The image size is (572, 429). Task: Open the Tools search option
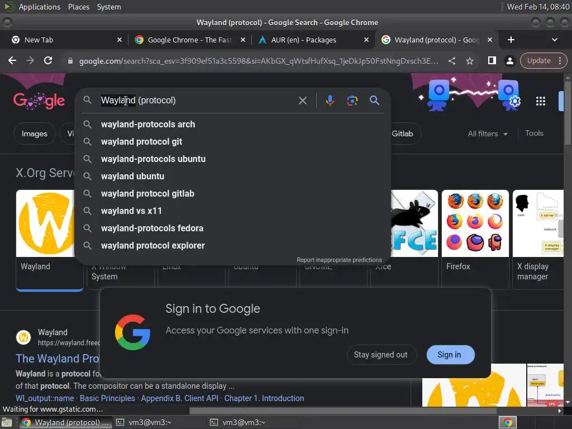click(x=534, y=134)
